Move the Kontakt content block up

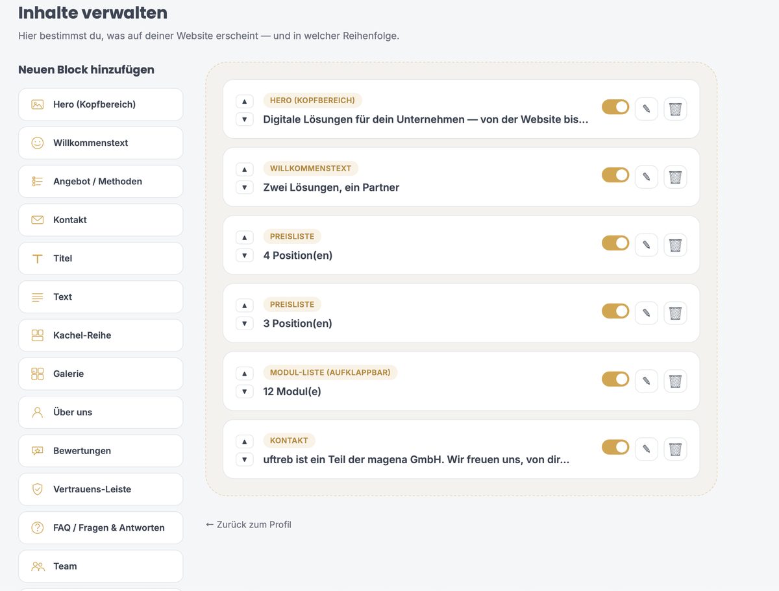244,442
